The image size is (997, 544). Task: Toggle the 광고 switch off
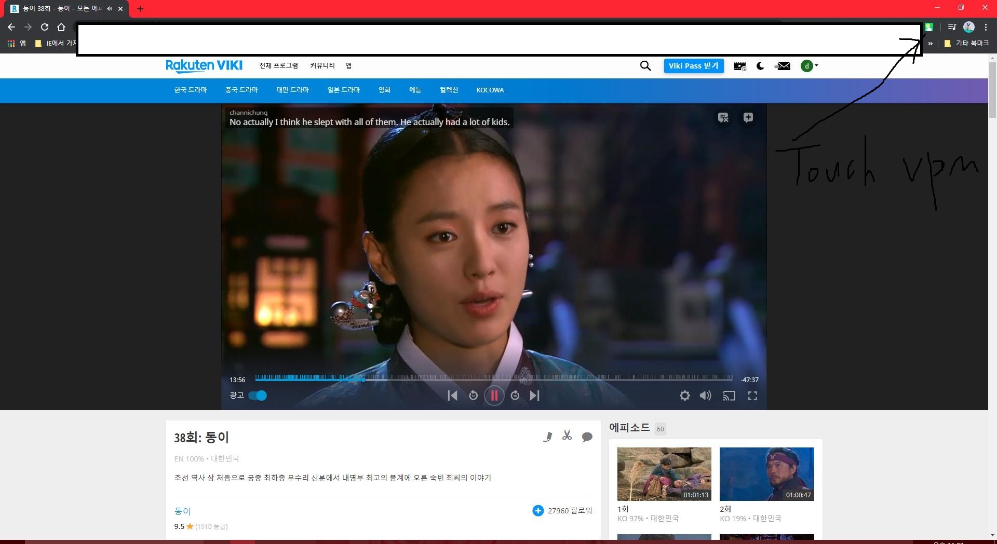click(x=258, y=396)
